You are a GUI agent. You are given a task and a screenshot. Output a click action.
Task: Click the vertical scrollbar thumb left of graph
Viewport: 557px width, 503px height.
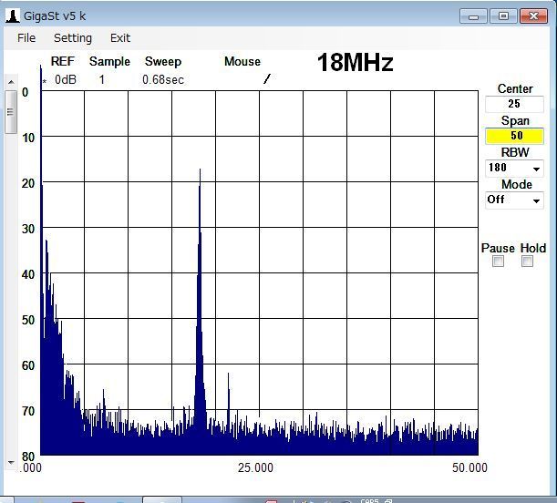(x=11, y=112)
